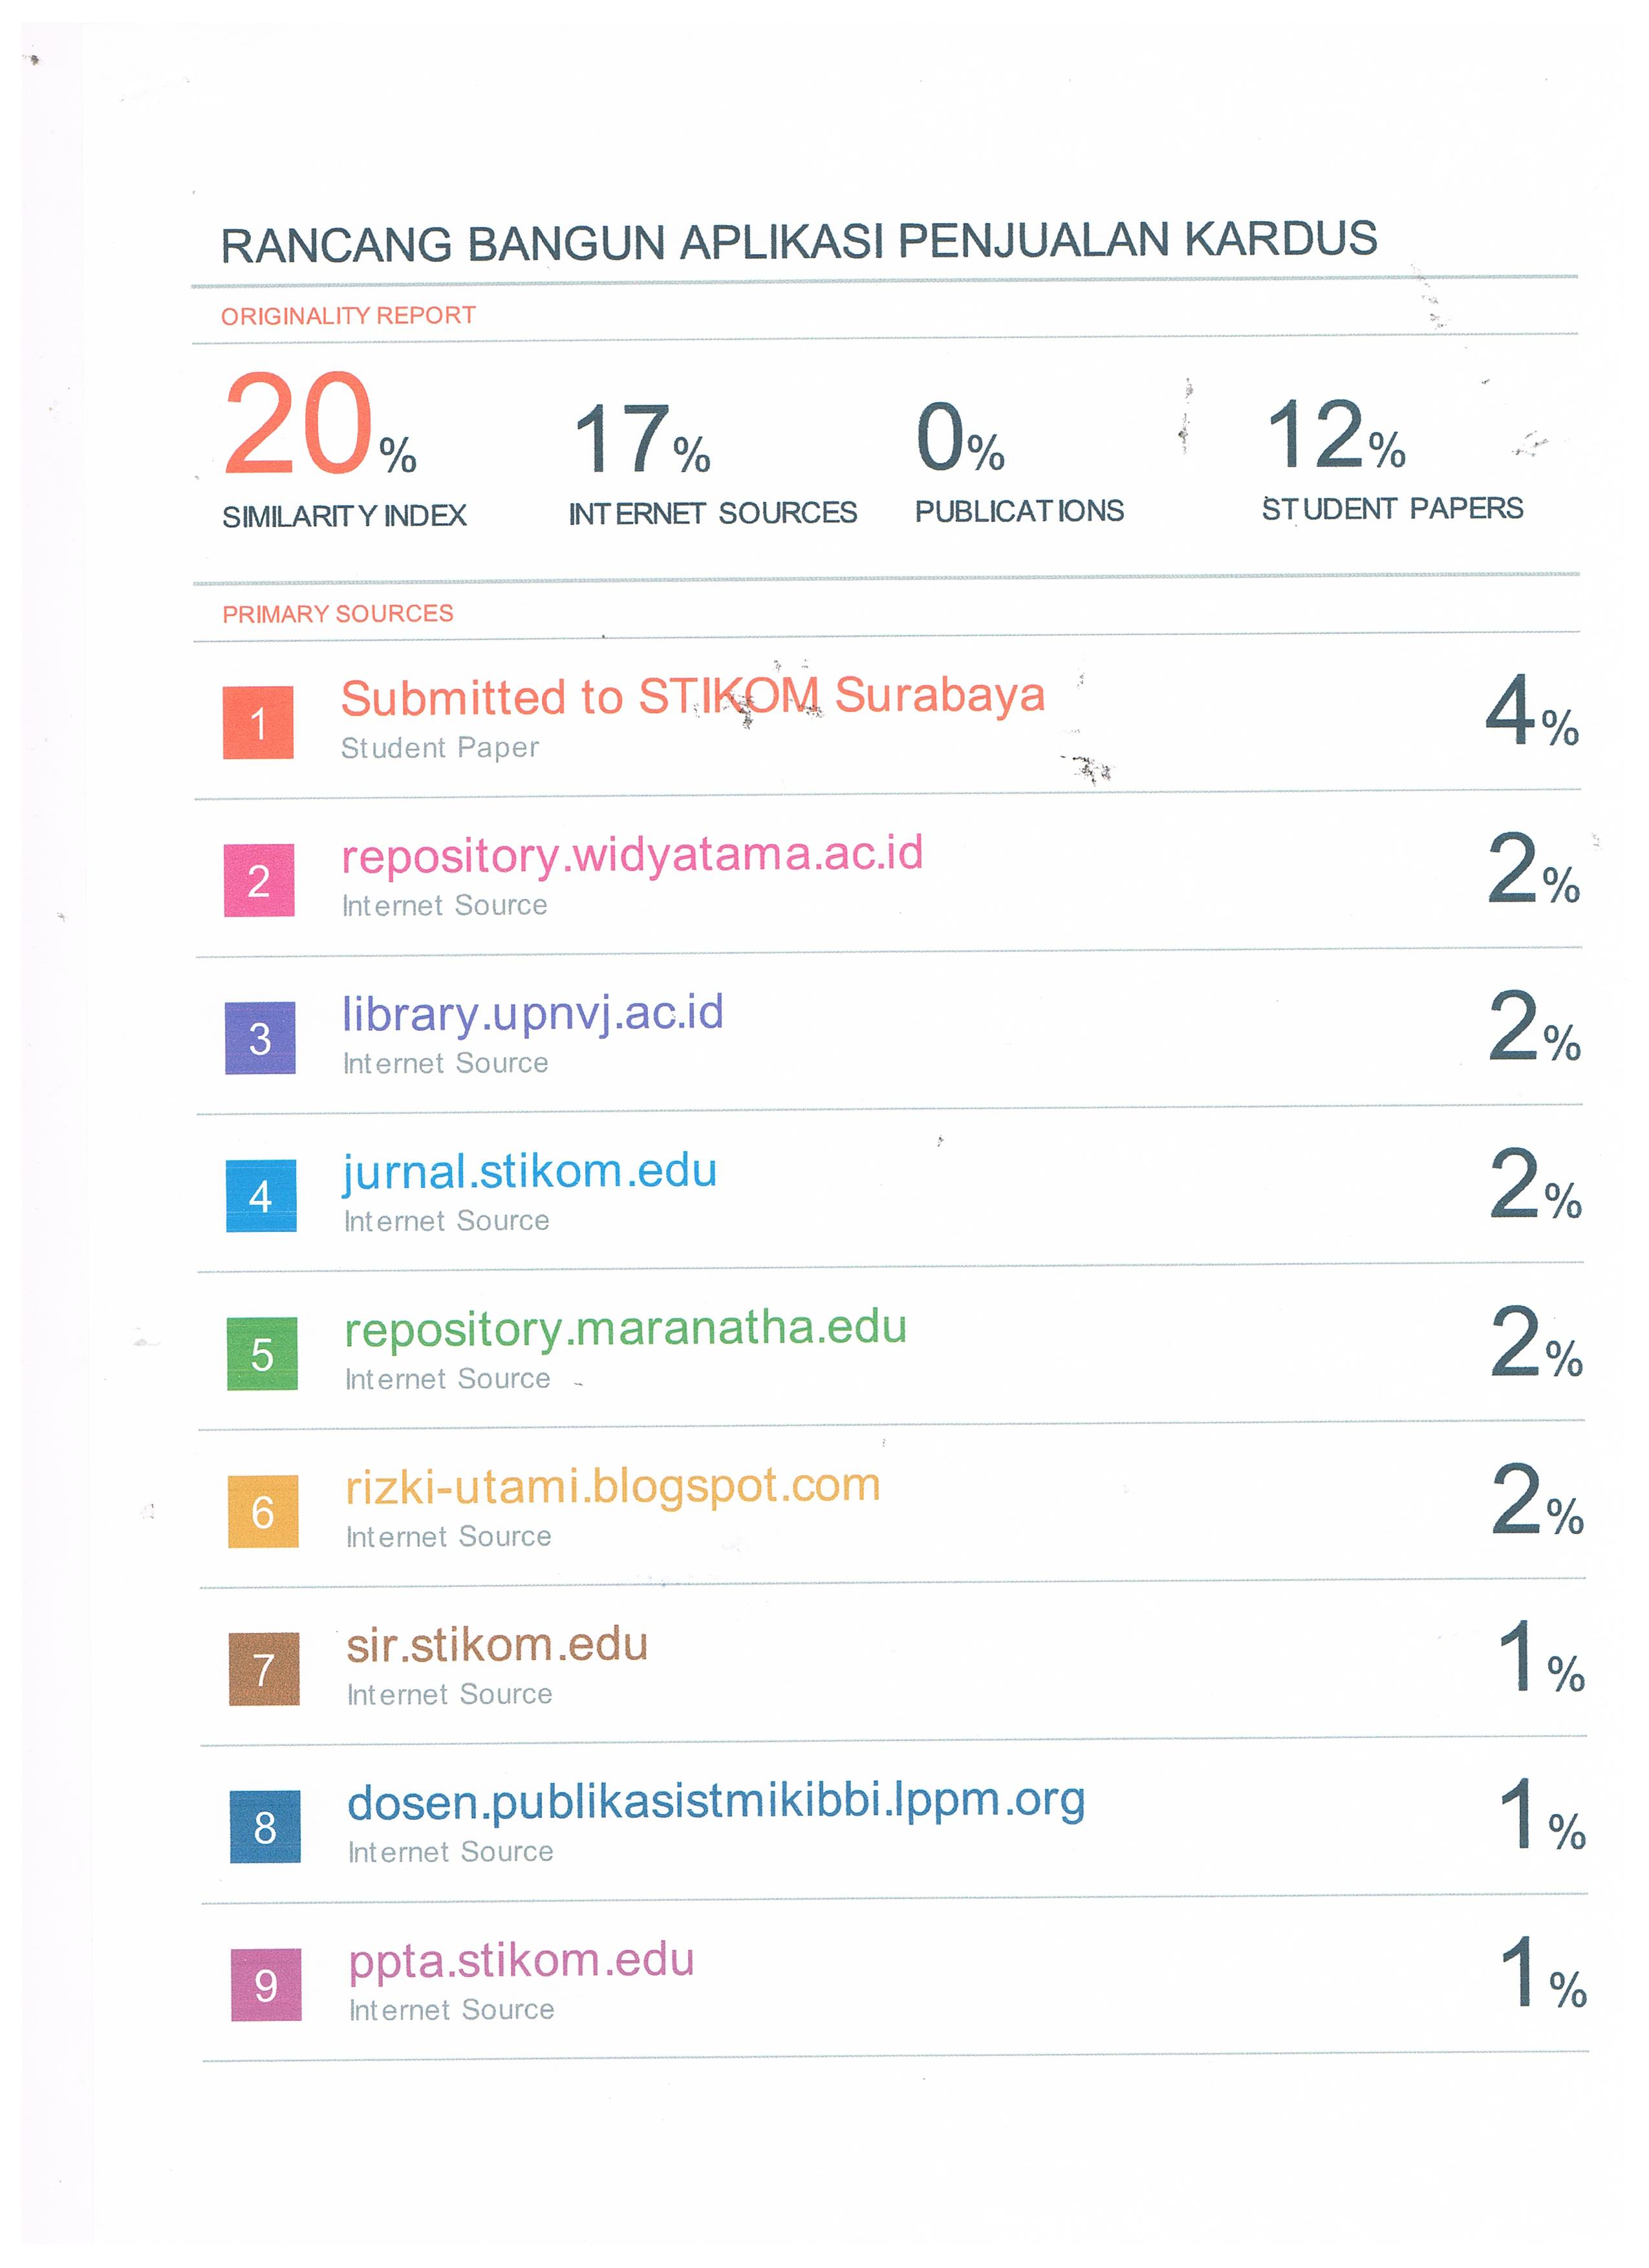
Task: Click the brown number 7 source badge
Action: click(264, 1669)
